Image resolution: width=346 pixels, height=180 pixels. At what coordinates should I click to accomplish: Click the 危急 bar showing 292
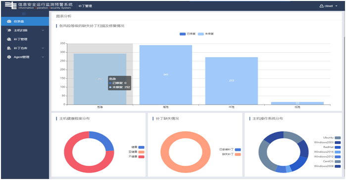[100, 79]
